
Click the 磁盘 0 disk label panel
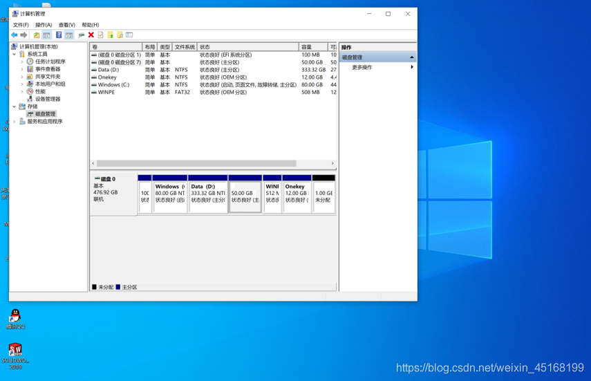[114, 194]
